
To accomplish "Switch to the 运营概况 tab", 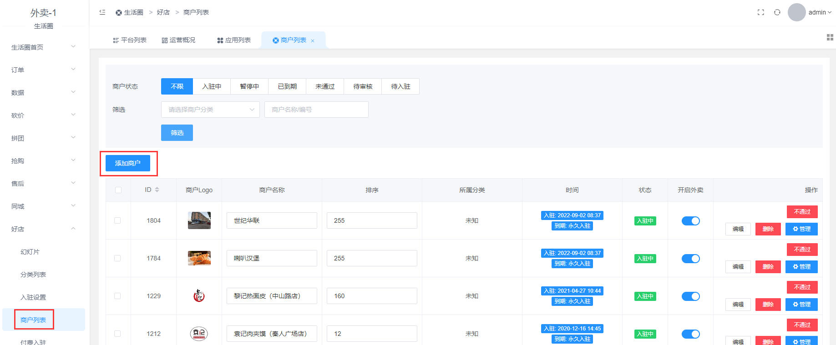I will coord(178,40).
